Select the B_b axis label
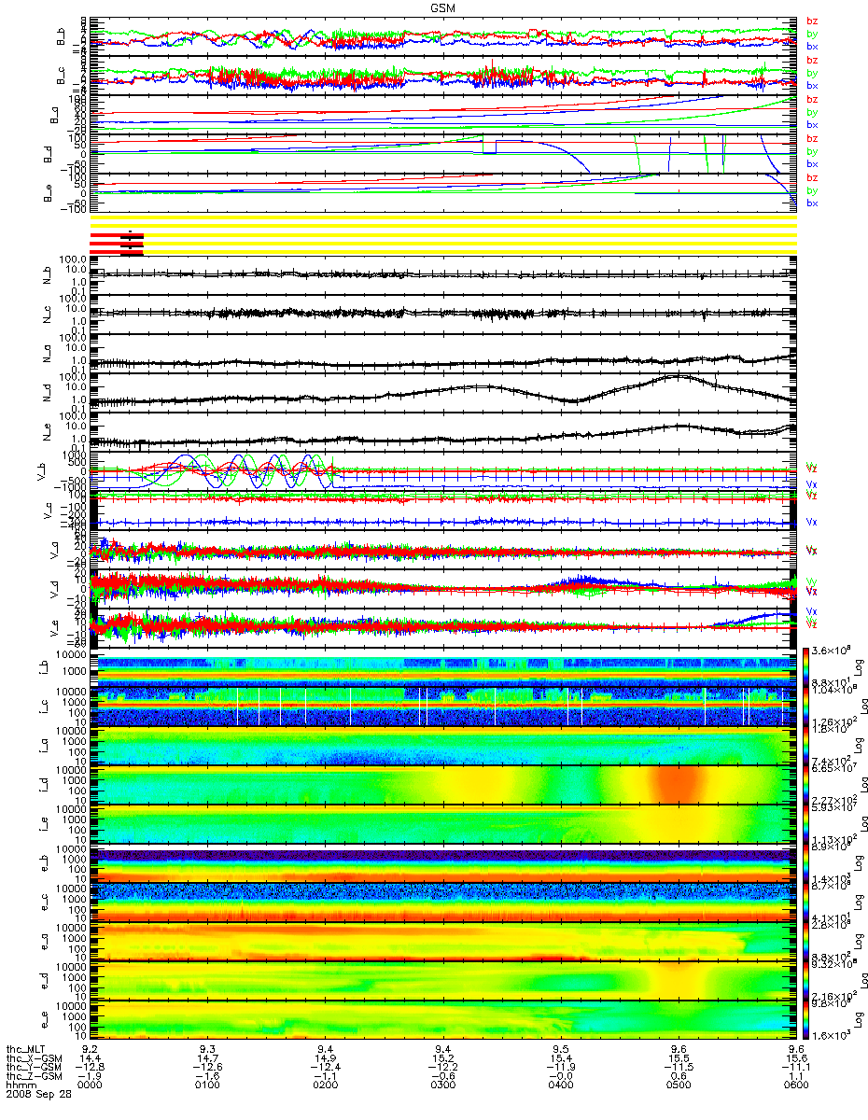Image resolution: width=868 pixels, height=1120 pixels. click(60, 36)
